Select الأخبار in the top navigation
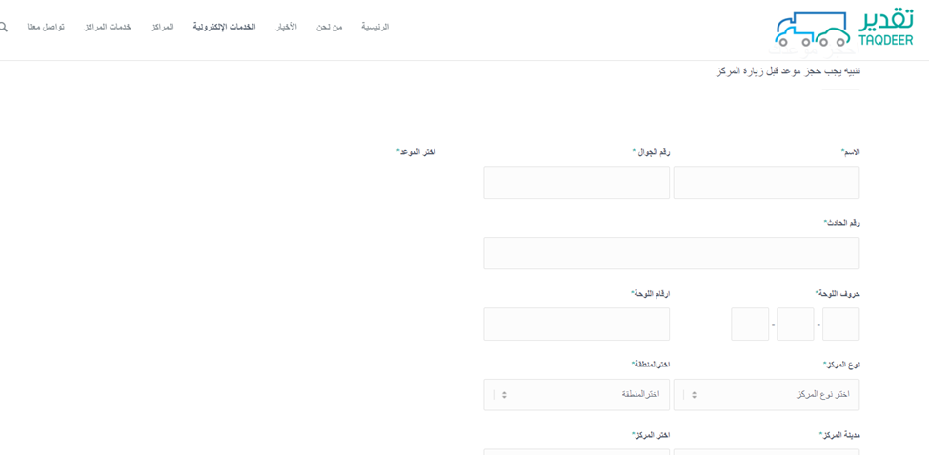 287,28
